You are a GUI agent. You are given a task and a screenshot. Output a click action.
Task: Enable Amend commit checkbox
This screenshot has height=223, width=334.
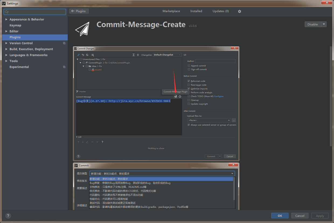click(189, 66)
